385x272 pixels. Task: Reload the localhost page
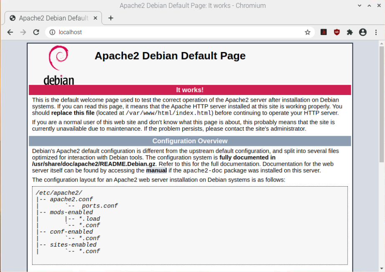pos(36,32)
